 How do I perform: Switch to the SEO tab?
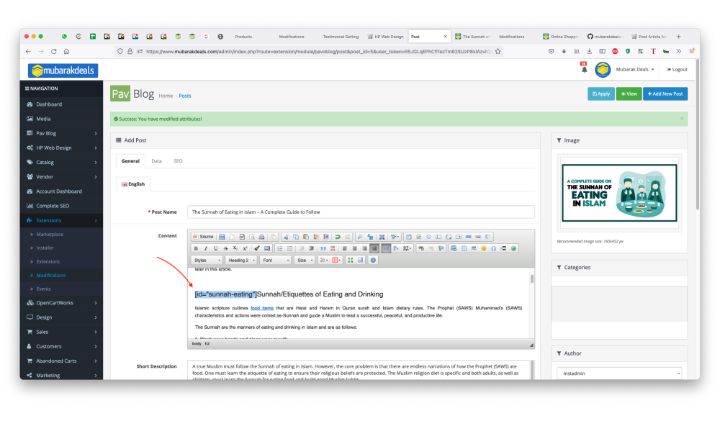tap(178, 161)
